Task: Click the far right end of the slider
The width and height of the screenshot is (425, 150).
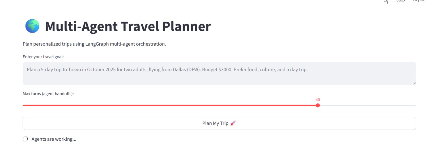Action: click(415, 105)
